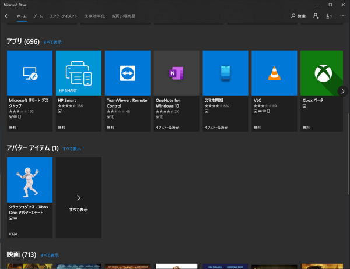The width and height of the screenshot is (350, 269).
Task: Click すべて表示 link next to アバター アイテム
Action: click(72, 148)
